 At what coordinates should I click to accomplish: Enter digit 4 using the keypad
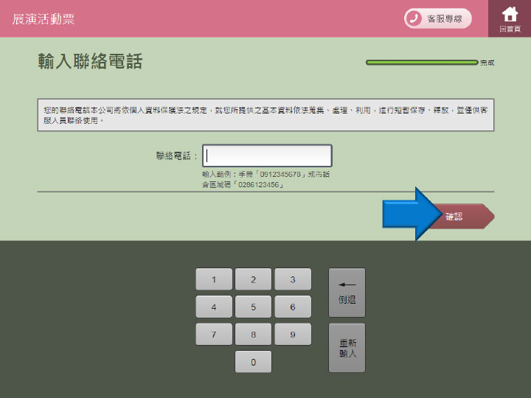[x=214, y=307]
